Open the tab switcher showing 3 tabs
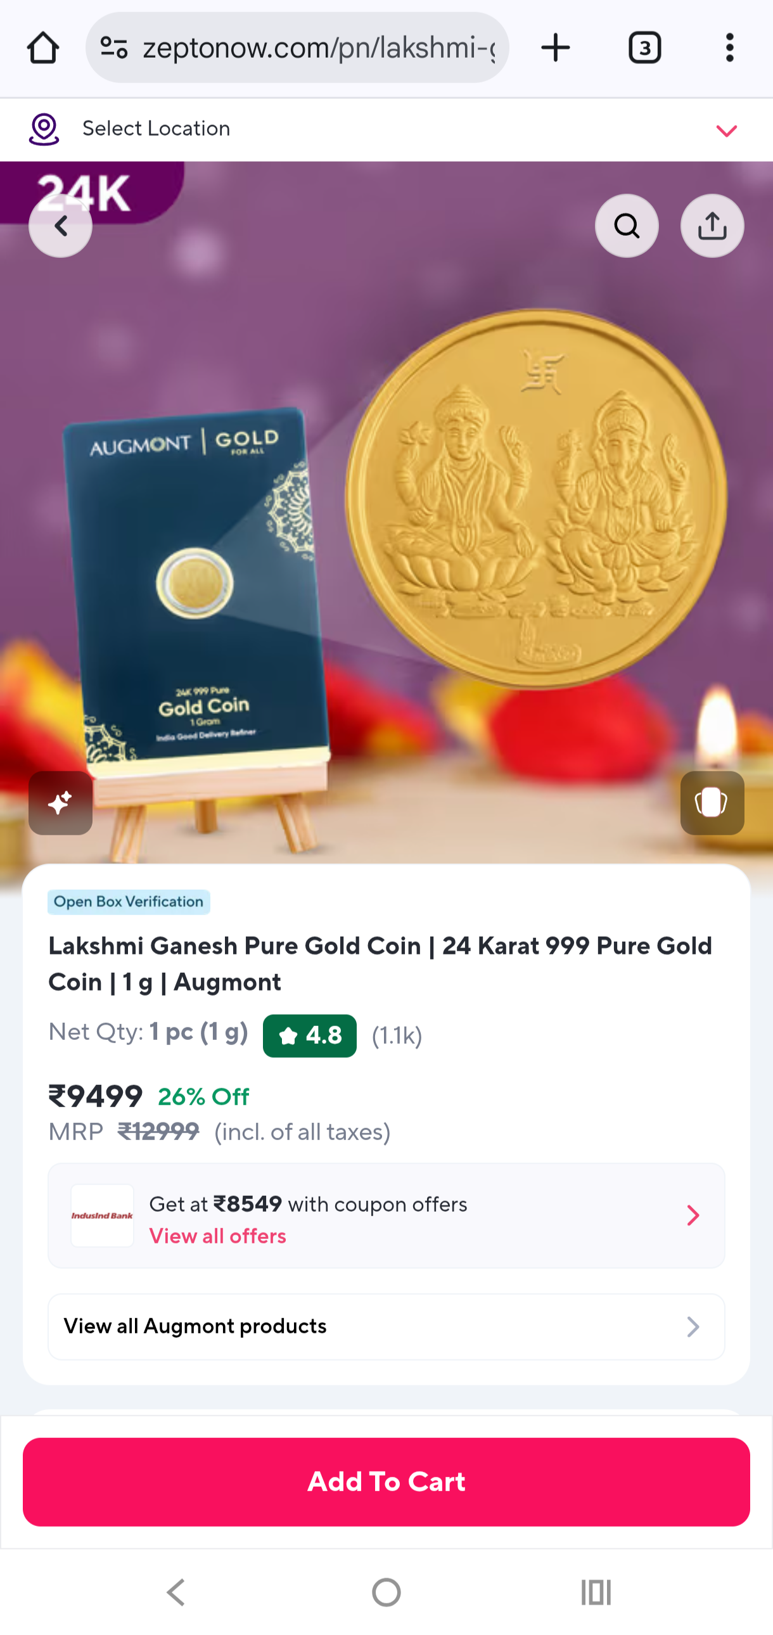The image size is (773, 1635). pyautogui.click(x=645, y=48)
